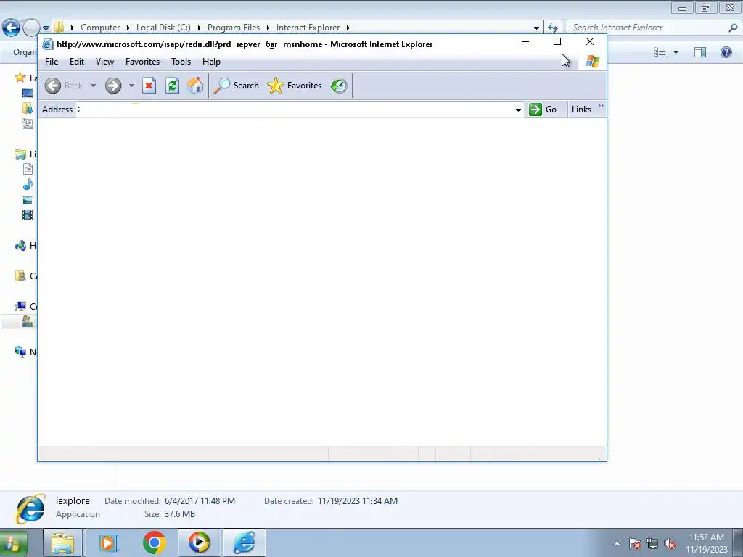Click the muted volume tray icon
Viewport: 743px width, 557px height.
(670, 544)
